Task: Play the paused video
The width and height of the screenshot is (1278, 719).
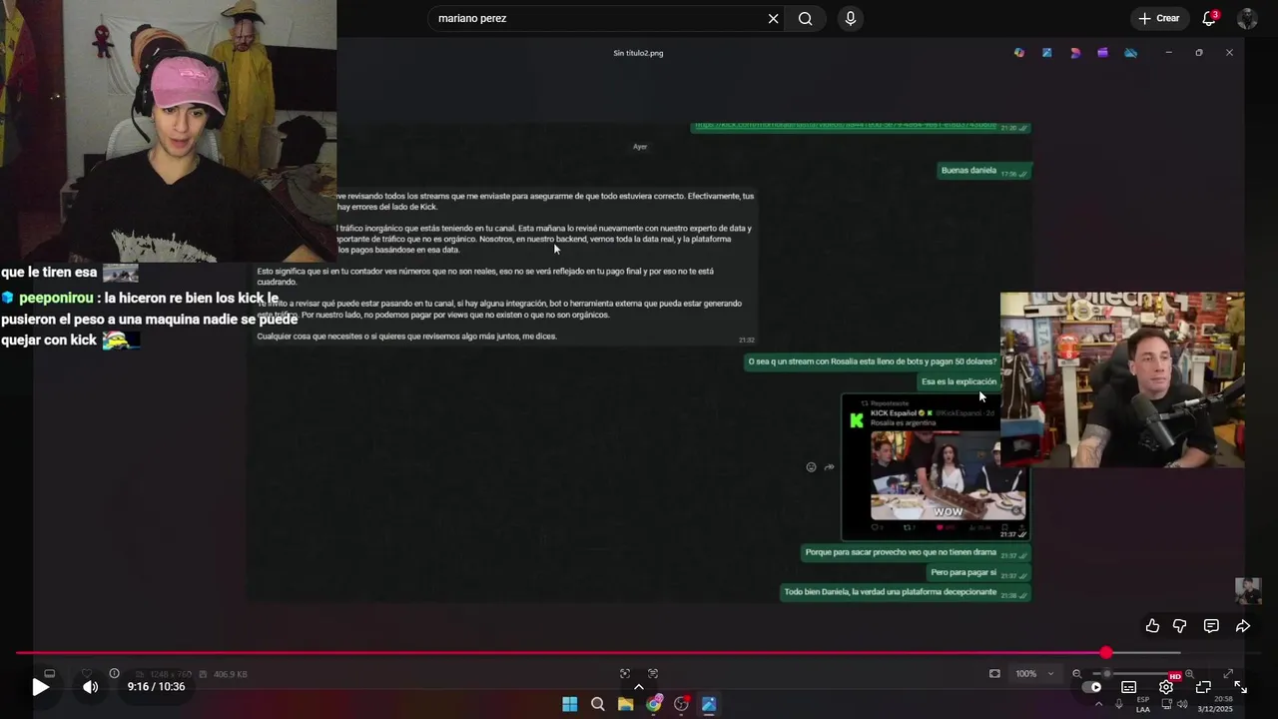Action: (x=40, y=687)
